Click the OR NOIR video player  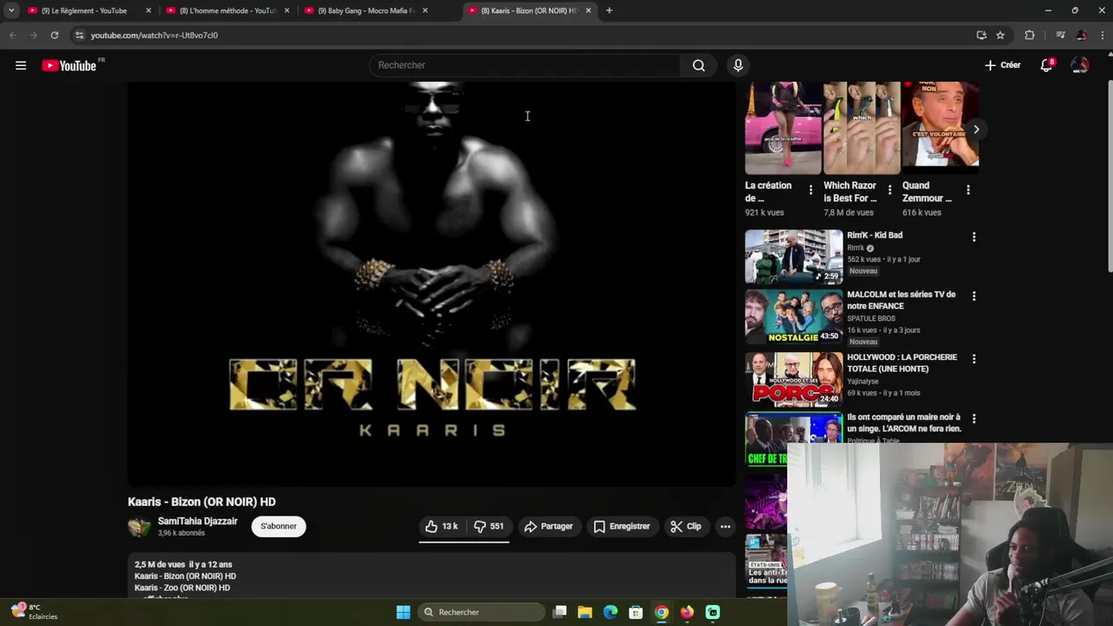coord(431,283)
